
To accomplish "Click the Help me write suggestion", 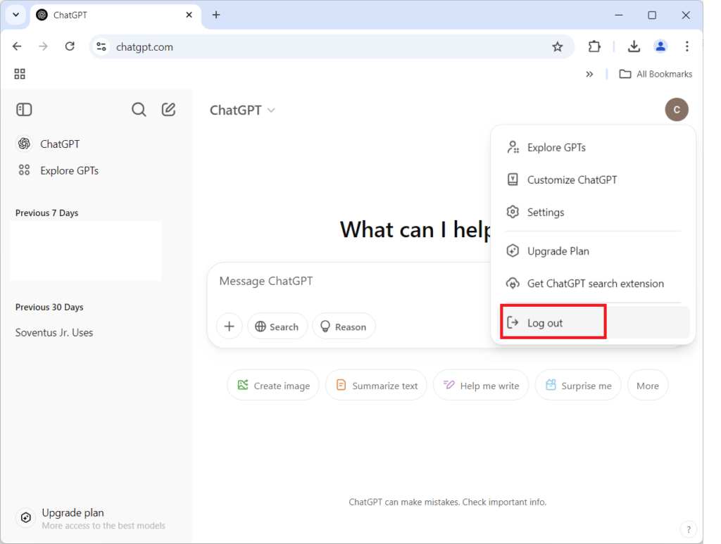I will 481,385.
